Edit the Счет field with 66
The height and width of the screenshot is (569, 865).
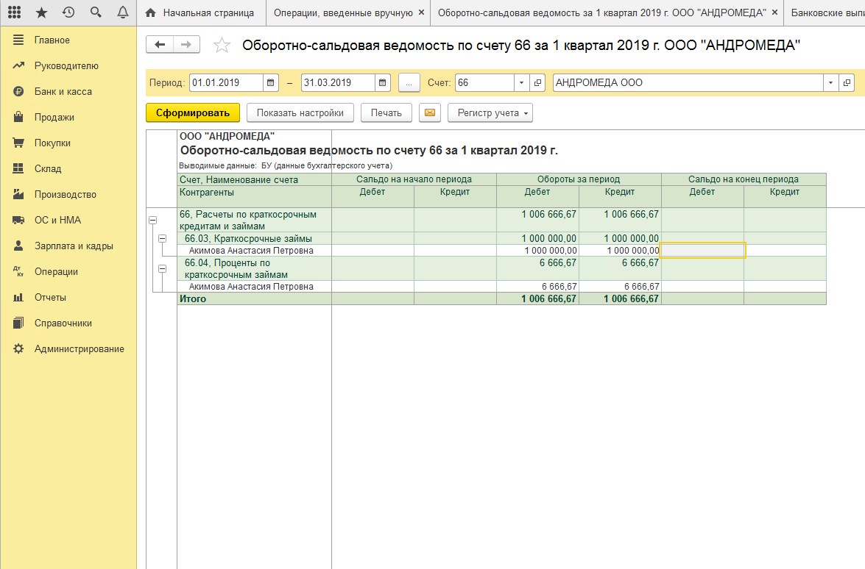coord(484,82)
